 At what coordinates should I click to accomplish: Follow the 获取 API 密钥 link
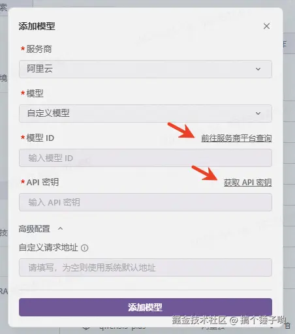click(x=248, y=183)
